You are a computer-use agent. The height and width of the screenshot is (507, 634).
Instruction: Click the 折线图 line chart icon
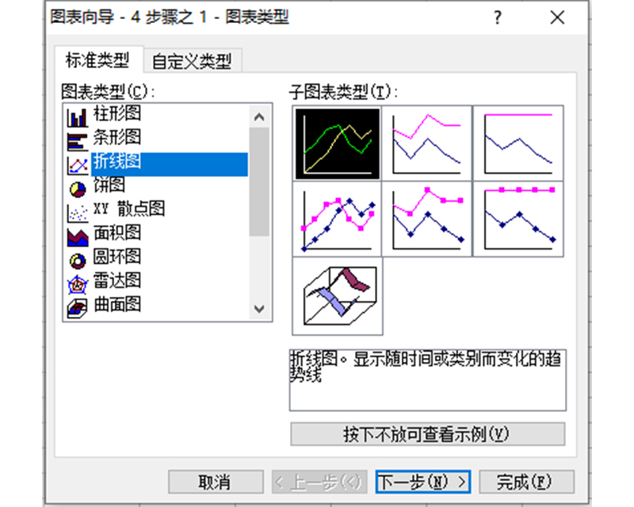coord(77,166)
